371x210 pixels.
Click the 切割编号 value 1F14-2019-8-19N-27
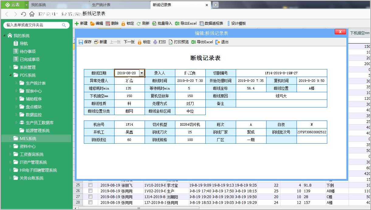tap(281, 73)
